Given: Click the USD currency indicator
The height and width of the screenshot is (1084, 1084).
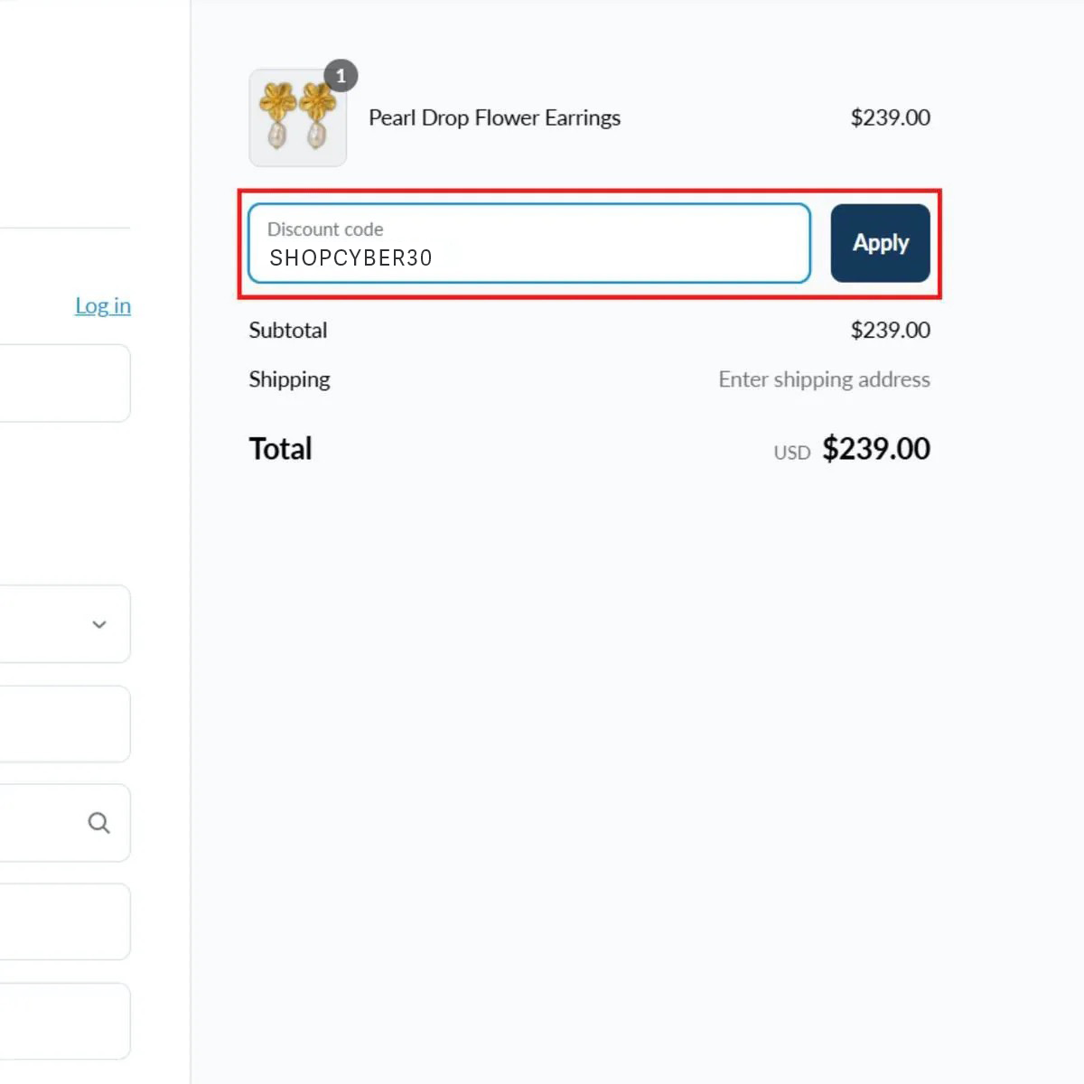Looking at the screenshot, I should (791, 453).
